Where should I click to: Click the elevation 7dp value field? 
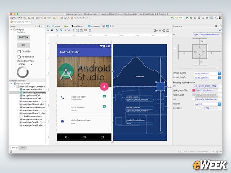[211, 108]
